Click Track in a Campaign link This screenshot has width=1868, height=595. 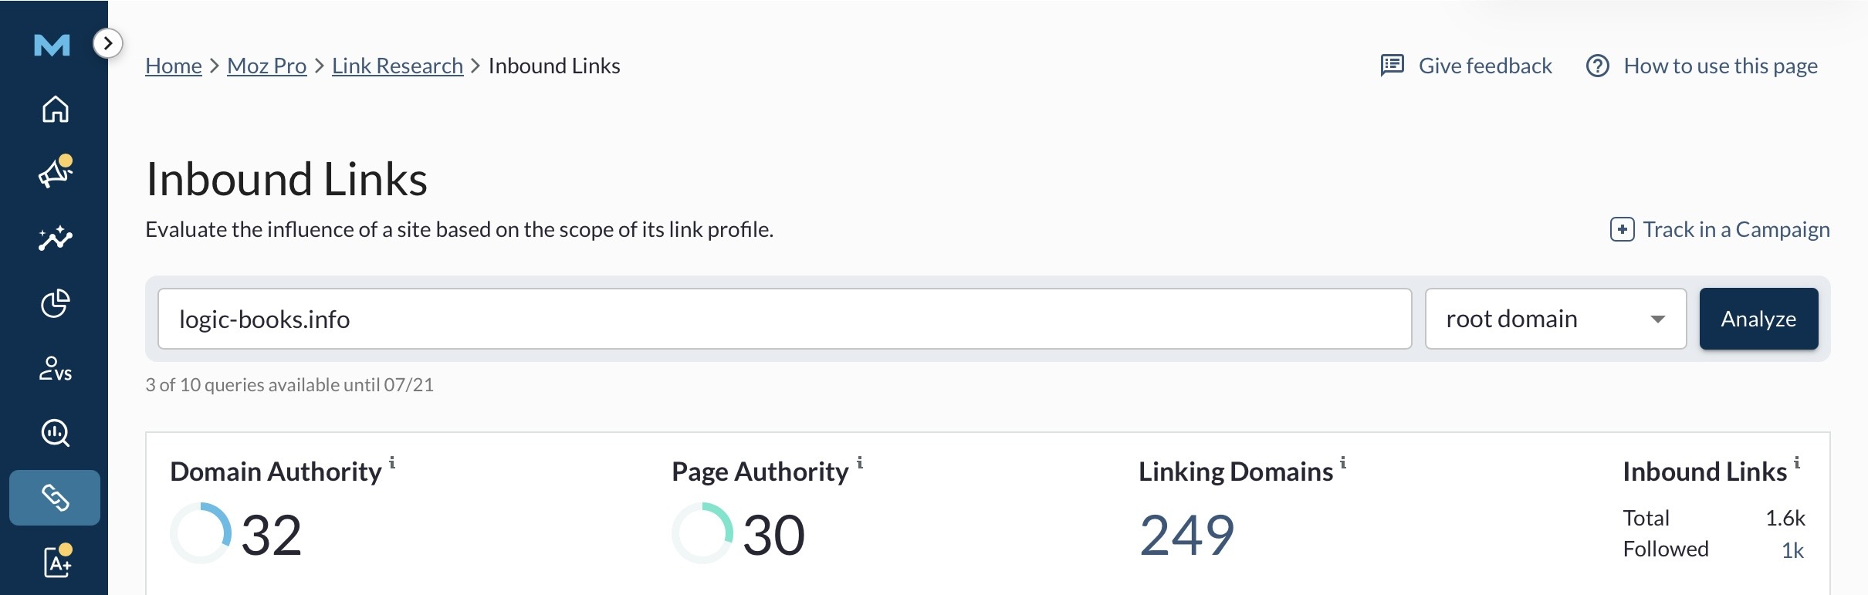click(1720, 229)
